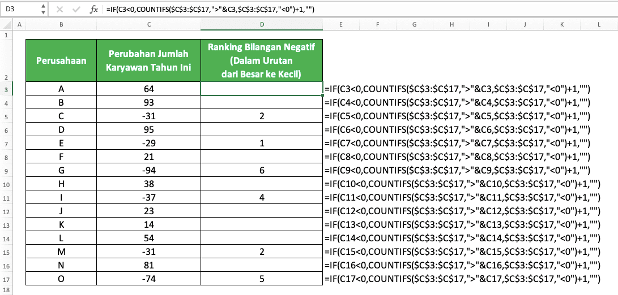The image size is (618, 295).
Task: Click the selected empty cell D3
Action: tap(262, 89)
